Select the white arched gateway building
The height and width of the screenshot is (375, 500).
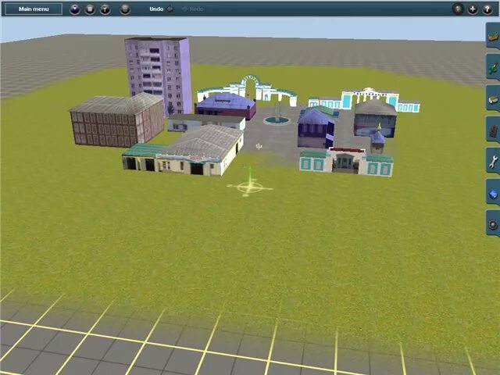pyautogui.click(x=252, y=88)
